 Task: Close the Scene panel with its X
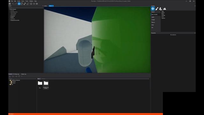click(x=43, y=6)
